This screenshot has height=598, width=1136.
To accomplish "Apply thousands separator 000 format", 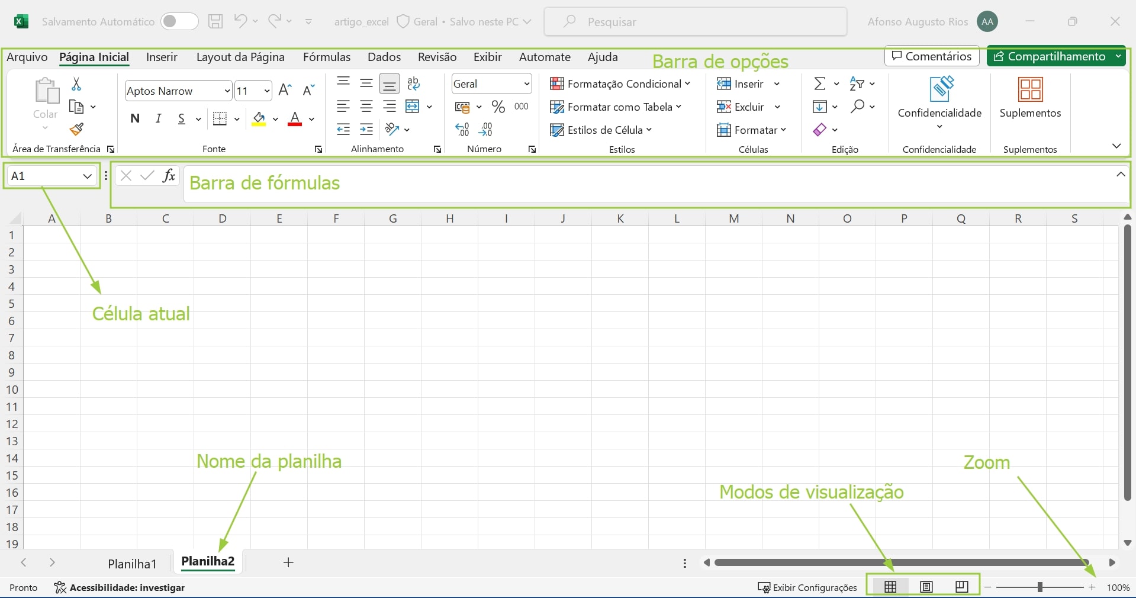I will [x=522, y=107].
